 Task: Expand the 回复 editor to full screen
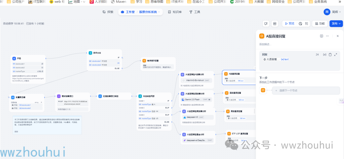[x=335, y=55]
